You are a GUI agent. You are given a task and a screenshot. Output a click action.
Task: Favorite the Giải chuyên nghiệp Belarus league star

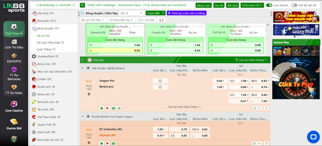pos(88,68)
